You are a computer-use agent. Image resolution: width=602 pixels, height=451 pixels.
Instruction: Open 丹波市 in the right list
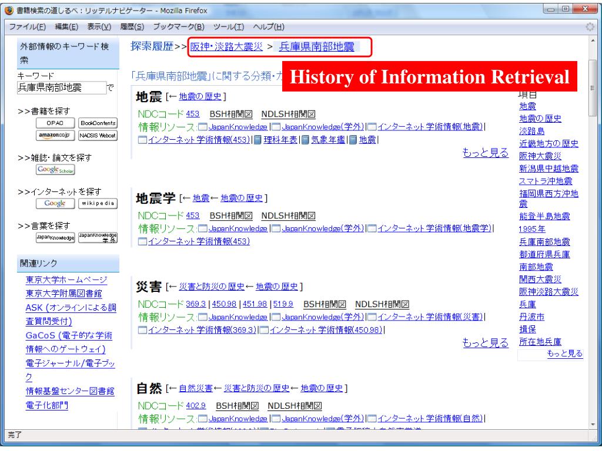point(531,317)
